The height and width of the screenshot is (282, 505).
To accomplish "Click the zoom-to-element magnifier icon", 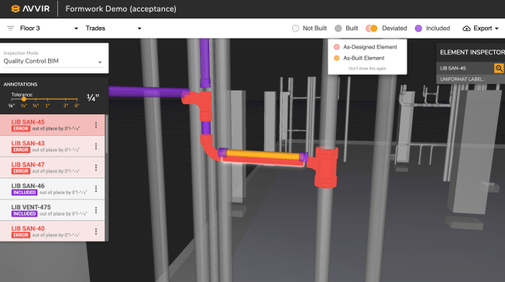I will (499, 68).
